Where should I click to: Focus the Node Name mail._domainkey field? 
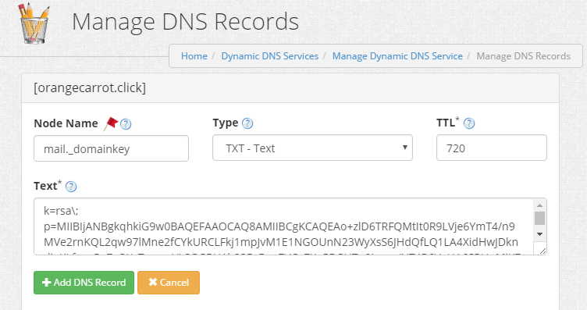click(111, 148)
